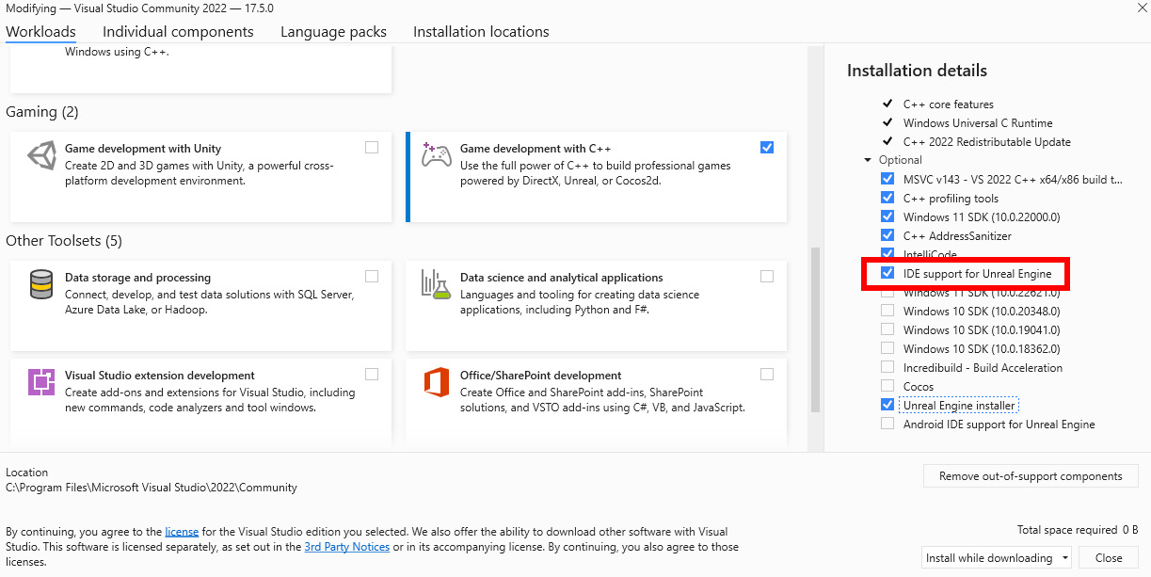The image size is (1151, 577).
Task: Uncheck Unreal Engine installer component
Action: click(x=887, y=405)
